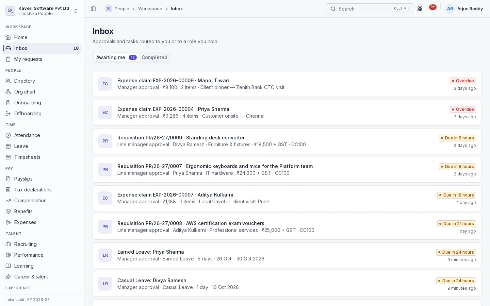490x306 pixels.
Task: Open expense claim EXP-2026-00004 Priya Sharma
Action: pos(287,113)
